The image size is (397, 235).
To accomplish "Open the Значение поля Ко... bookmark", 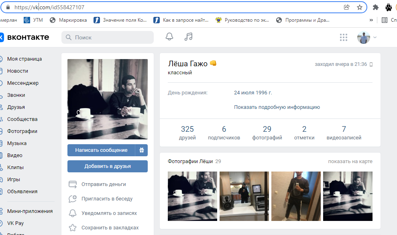I will (x=120, y=20).
